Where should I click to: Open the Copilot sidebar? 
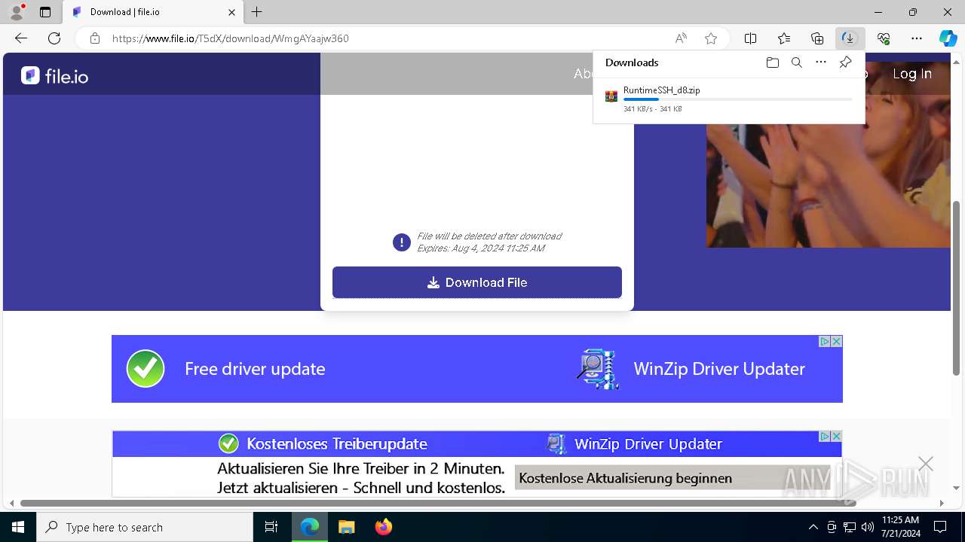948,38
